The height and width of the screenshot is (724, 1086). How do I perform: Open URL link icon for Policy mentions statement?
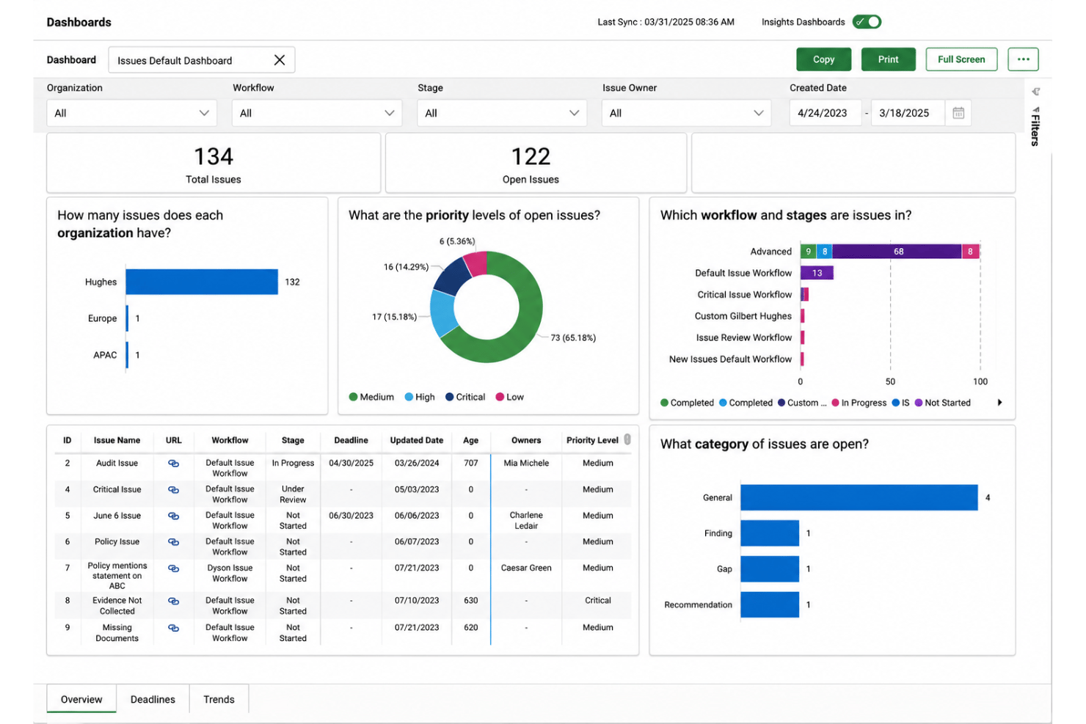pyautogui.click(x=173, y=568)
